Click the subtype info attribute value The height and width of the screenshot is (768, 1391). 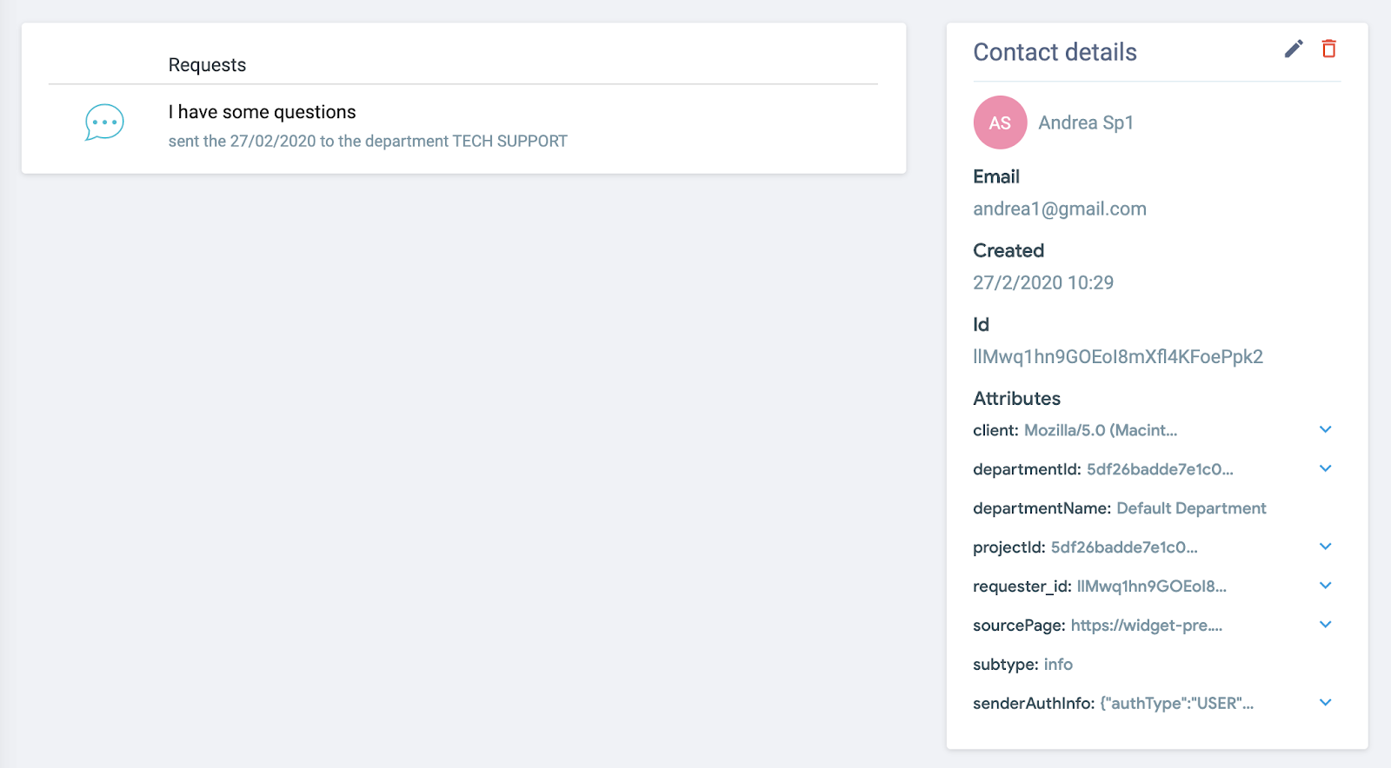(1057, 665)
